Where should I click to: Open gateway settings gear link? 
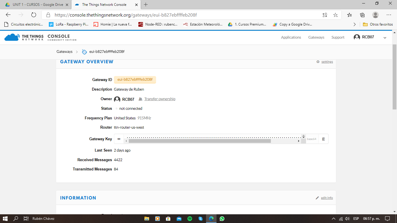pyautogui.click(x=325, y=62)
